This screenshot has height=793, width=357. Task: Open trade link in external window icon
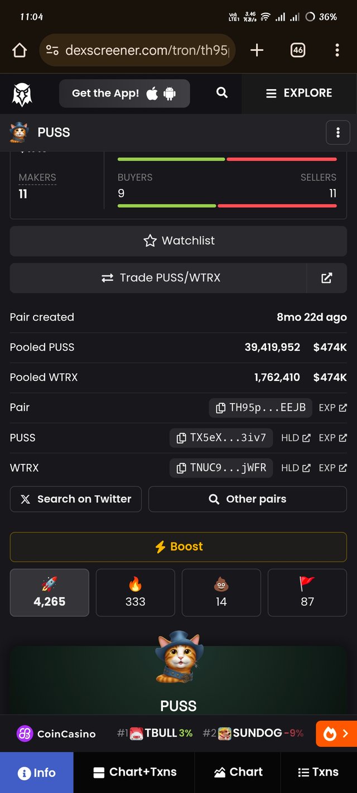(327, 278)
